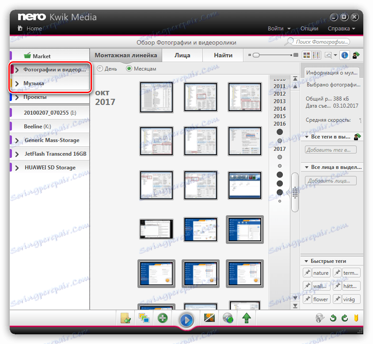
Task: Switch to details list view icon
Action: (x=316, y=55)
